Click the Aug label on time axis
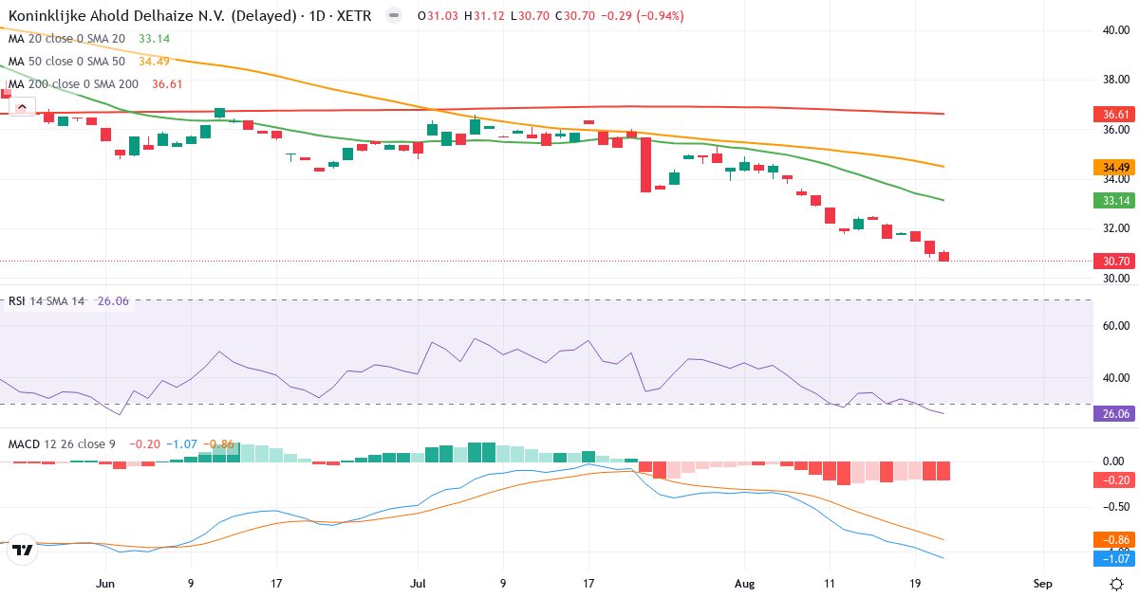 (744, 584)
